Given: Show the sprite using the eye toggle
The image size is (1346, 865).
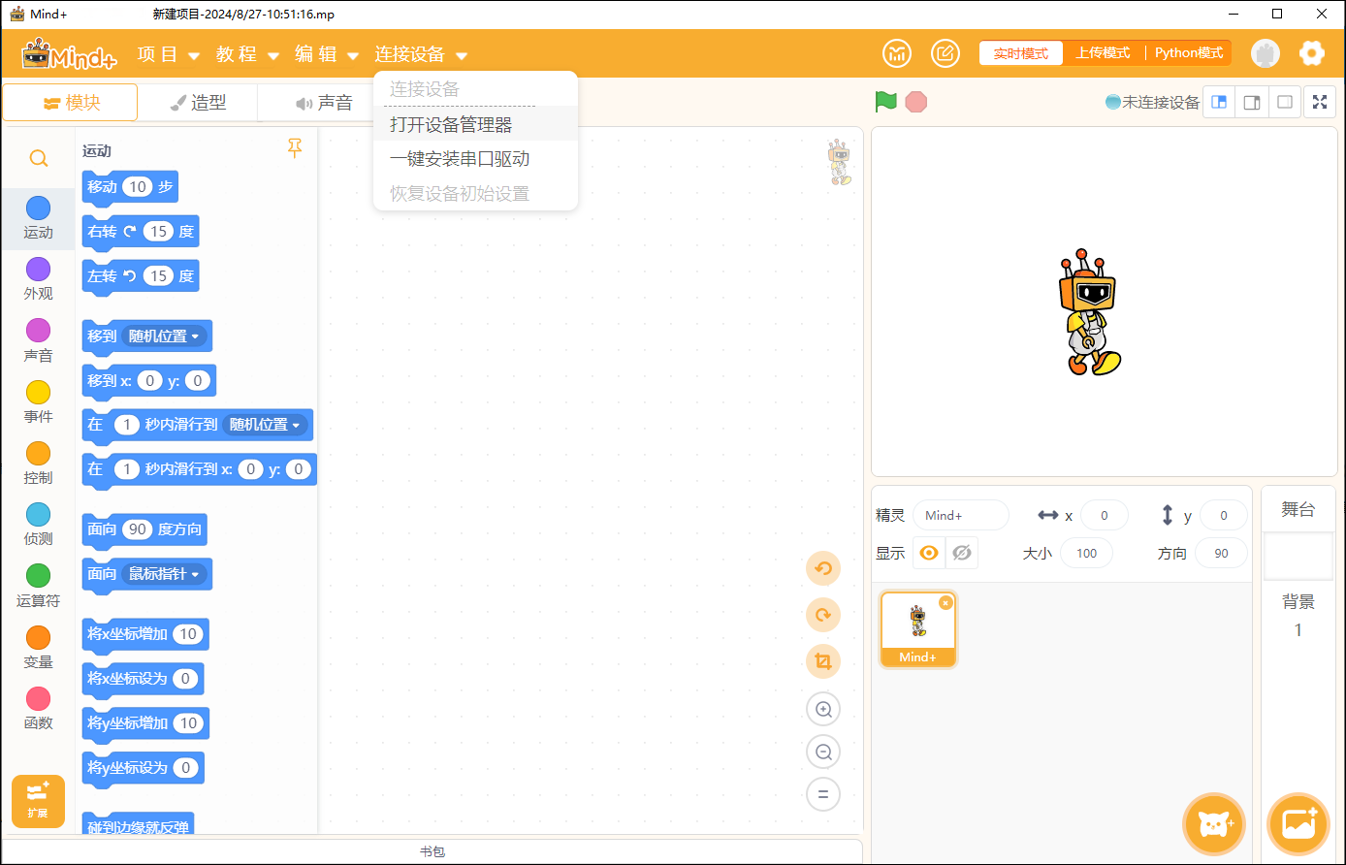Looking at the screenshot, I should coord(928,552).
